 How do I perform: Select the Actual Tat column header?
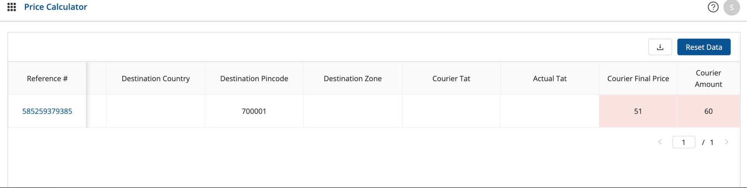click(x=549, y=79)
